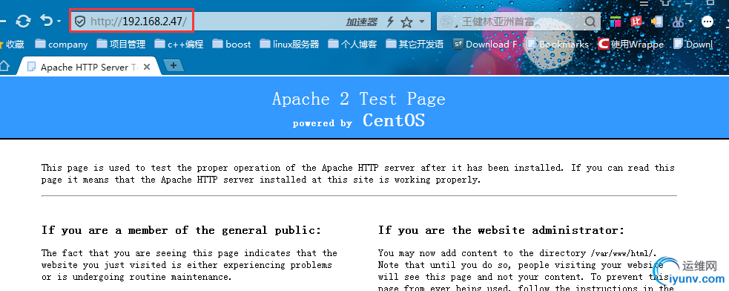Reload the page with the refresh icon

click(23, 21)
